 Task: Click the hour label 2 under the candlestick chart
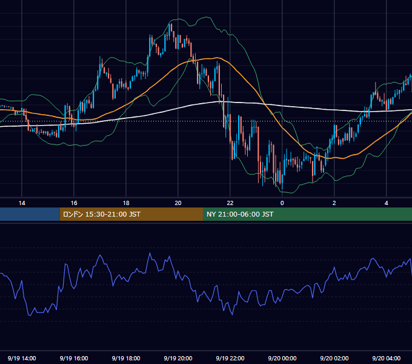[x=334, y=203]
